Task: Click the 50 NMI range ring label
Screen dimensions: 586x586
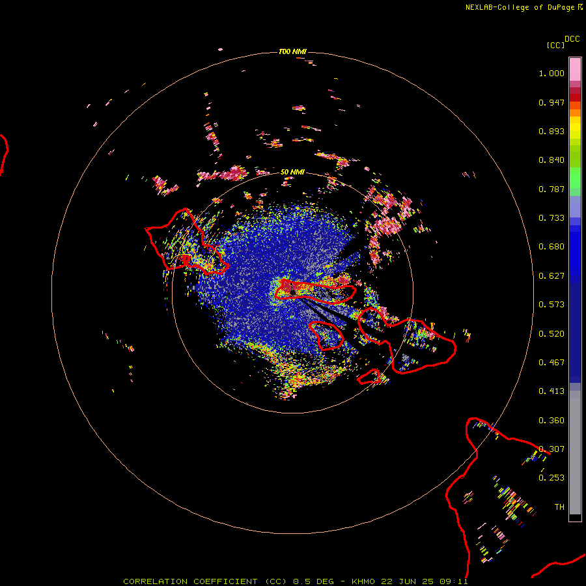Action: point(292,172)
